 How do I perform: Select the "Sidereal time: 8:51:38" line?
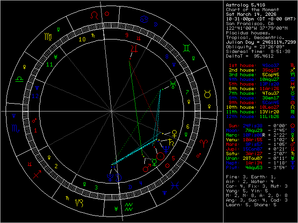[x=258, y=52]
